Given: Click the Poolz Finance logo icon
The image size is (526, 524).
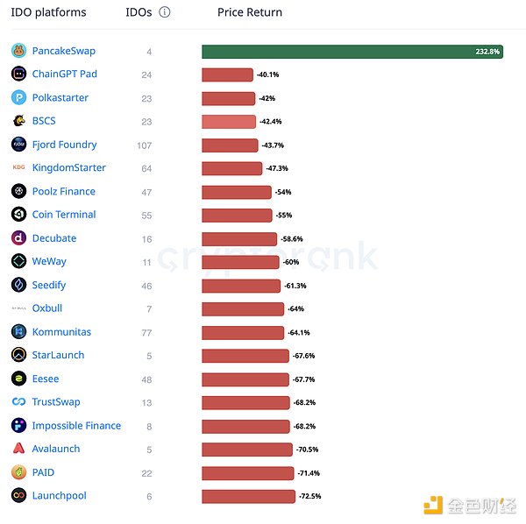Looking at the screenshot, I should point(19,191).
